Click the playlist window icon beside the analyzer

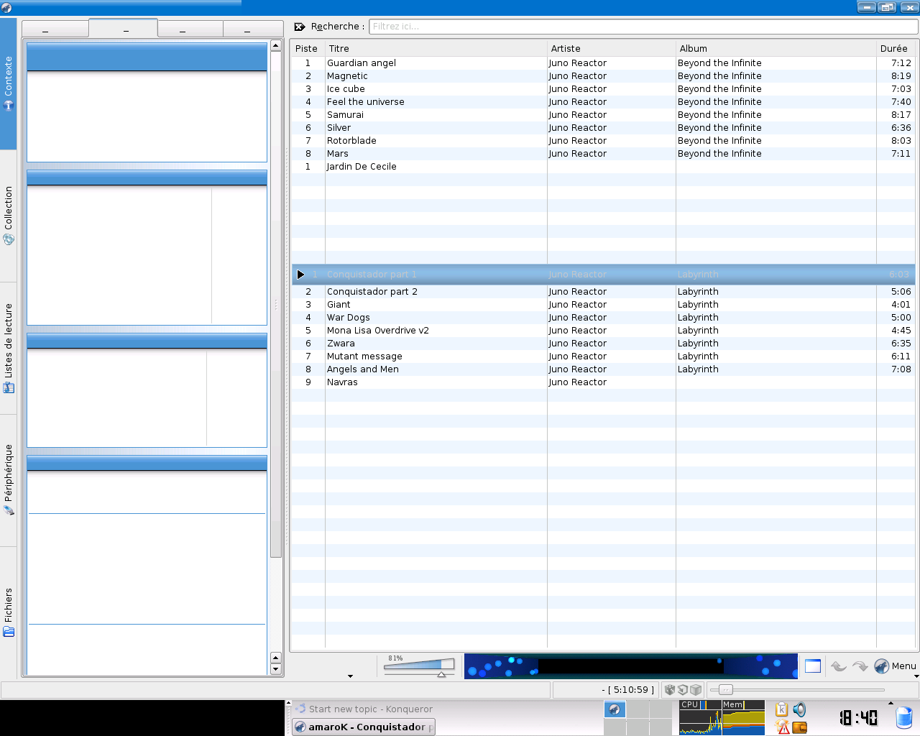[x=813, y=666]
